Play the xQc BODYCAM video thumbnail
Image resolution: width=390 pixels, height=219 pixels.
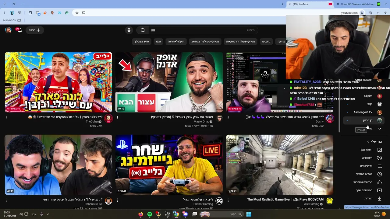coord(280,165)
